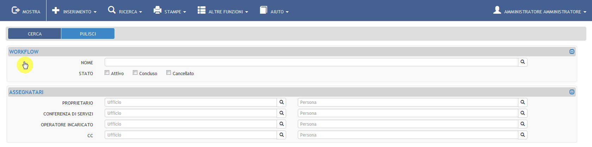This screenshot has width=592, height=147.
Task: Enable the Attivo status checkbox
Action: 107,73
